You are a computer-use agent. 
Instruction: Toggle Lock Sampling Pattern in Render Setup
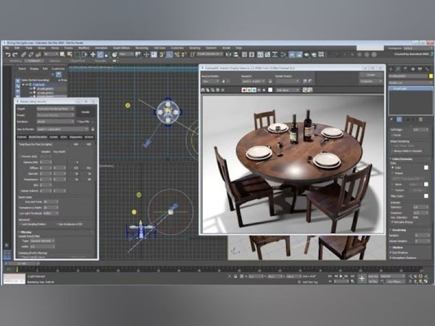(x=21, y=224)
